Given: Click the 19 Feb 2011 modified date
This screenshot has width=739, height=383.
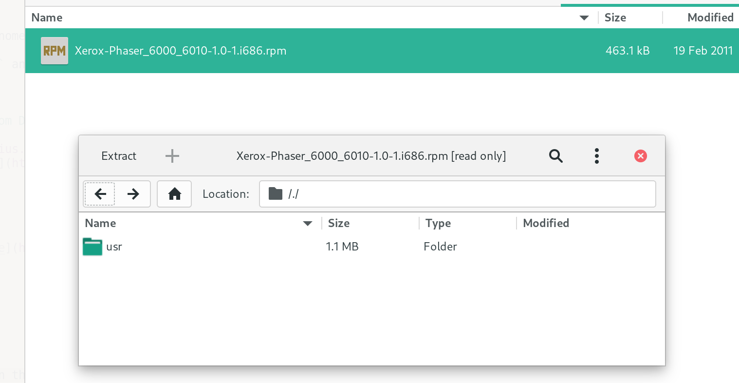Looking at the screenshot, I should click(x=703, y=51).
